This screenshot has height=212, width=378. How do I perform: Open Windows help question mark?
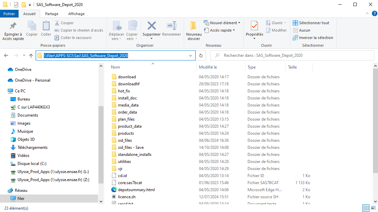375,14
